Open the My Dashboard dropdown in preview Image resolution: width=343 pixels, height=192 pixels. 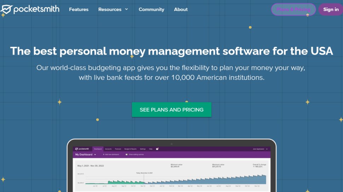point(86,155)
